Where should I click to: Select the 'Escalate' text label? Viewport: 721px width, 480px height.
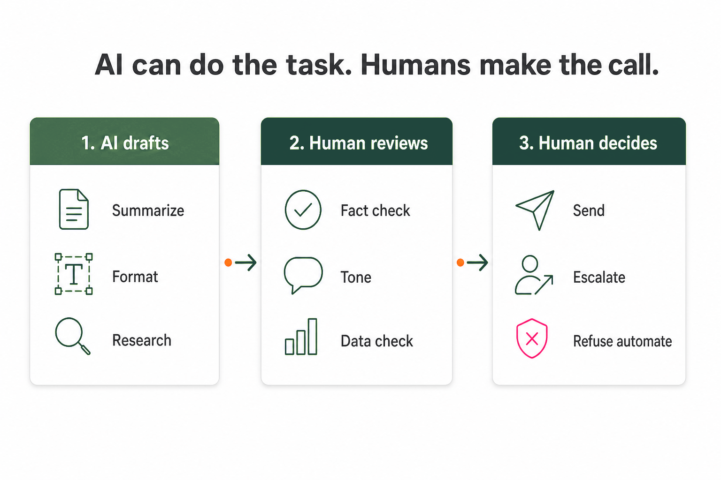599,277
